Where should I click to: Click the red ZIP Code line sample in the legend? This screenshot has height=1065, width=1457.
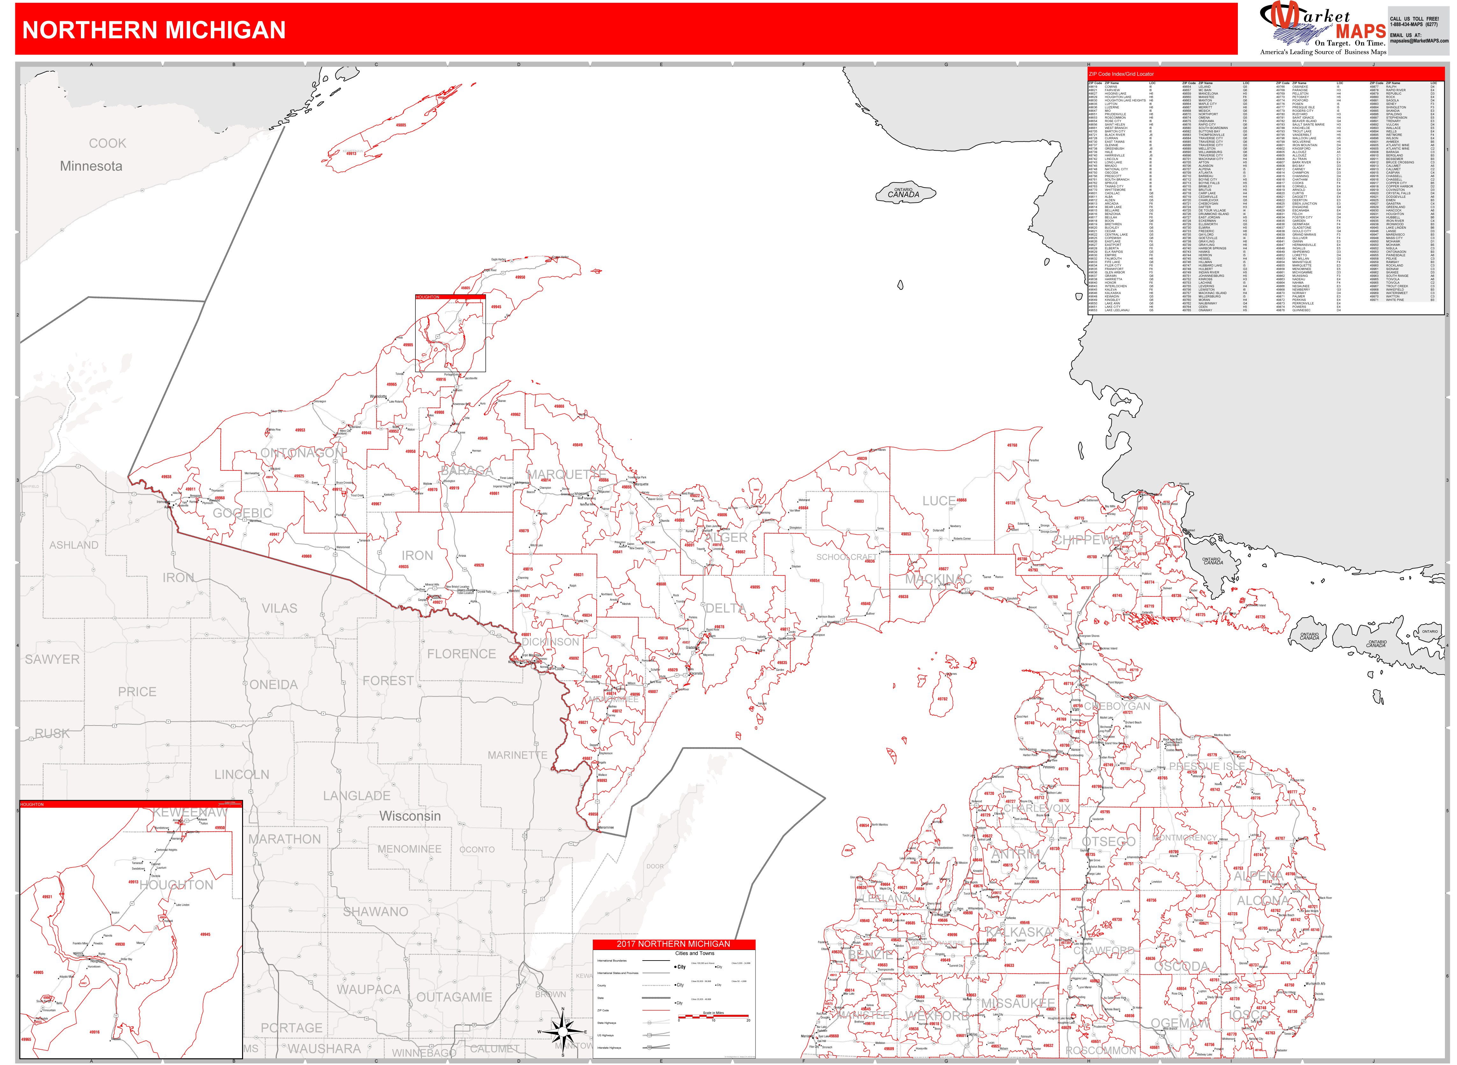(656, 1010)
